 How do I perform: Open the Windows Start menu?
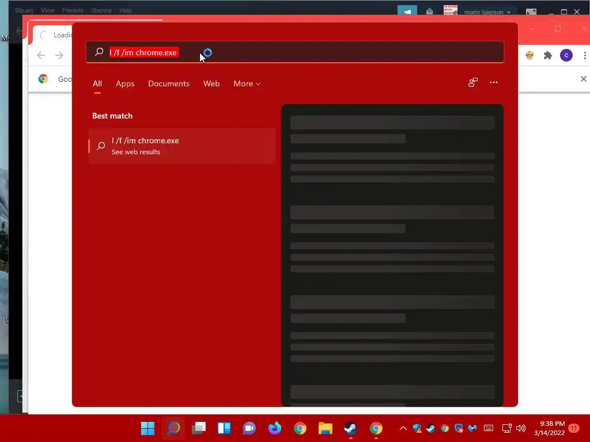tap(147, 428)
